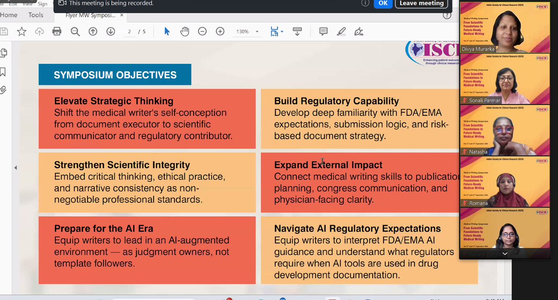Image resolution: width=558 pixels, height=300 pixels.
Task: Open the View menu
Action: pyautogui.click(x=27, y=4)
